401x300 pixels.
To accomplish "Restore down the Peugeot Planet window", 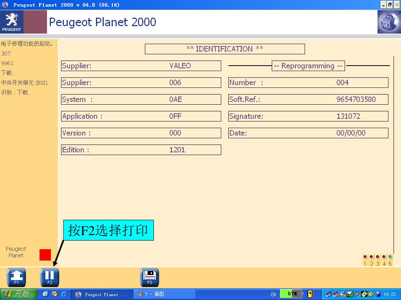I will pos(390,5).
